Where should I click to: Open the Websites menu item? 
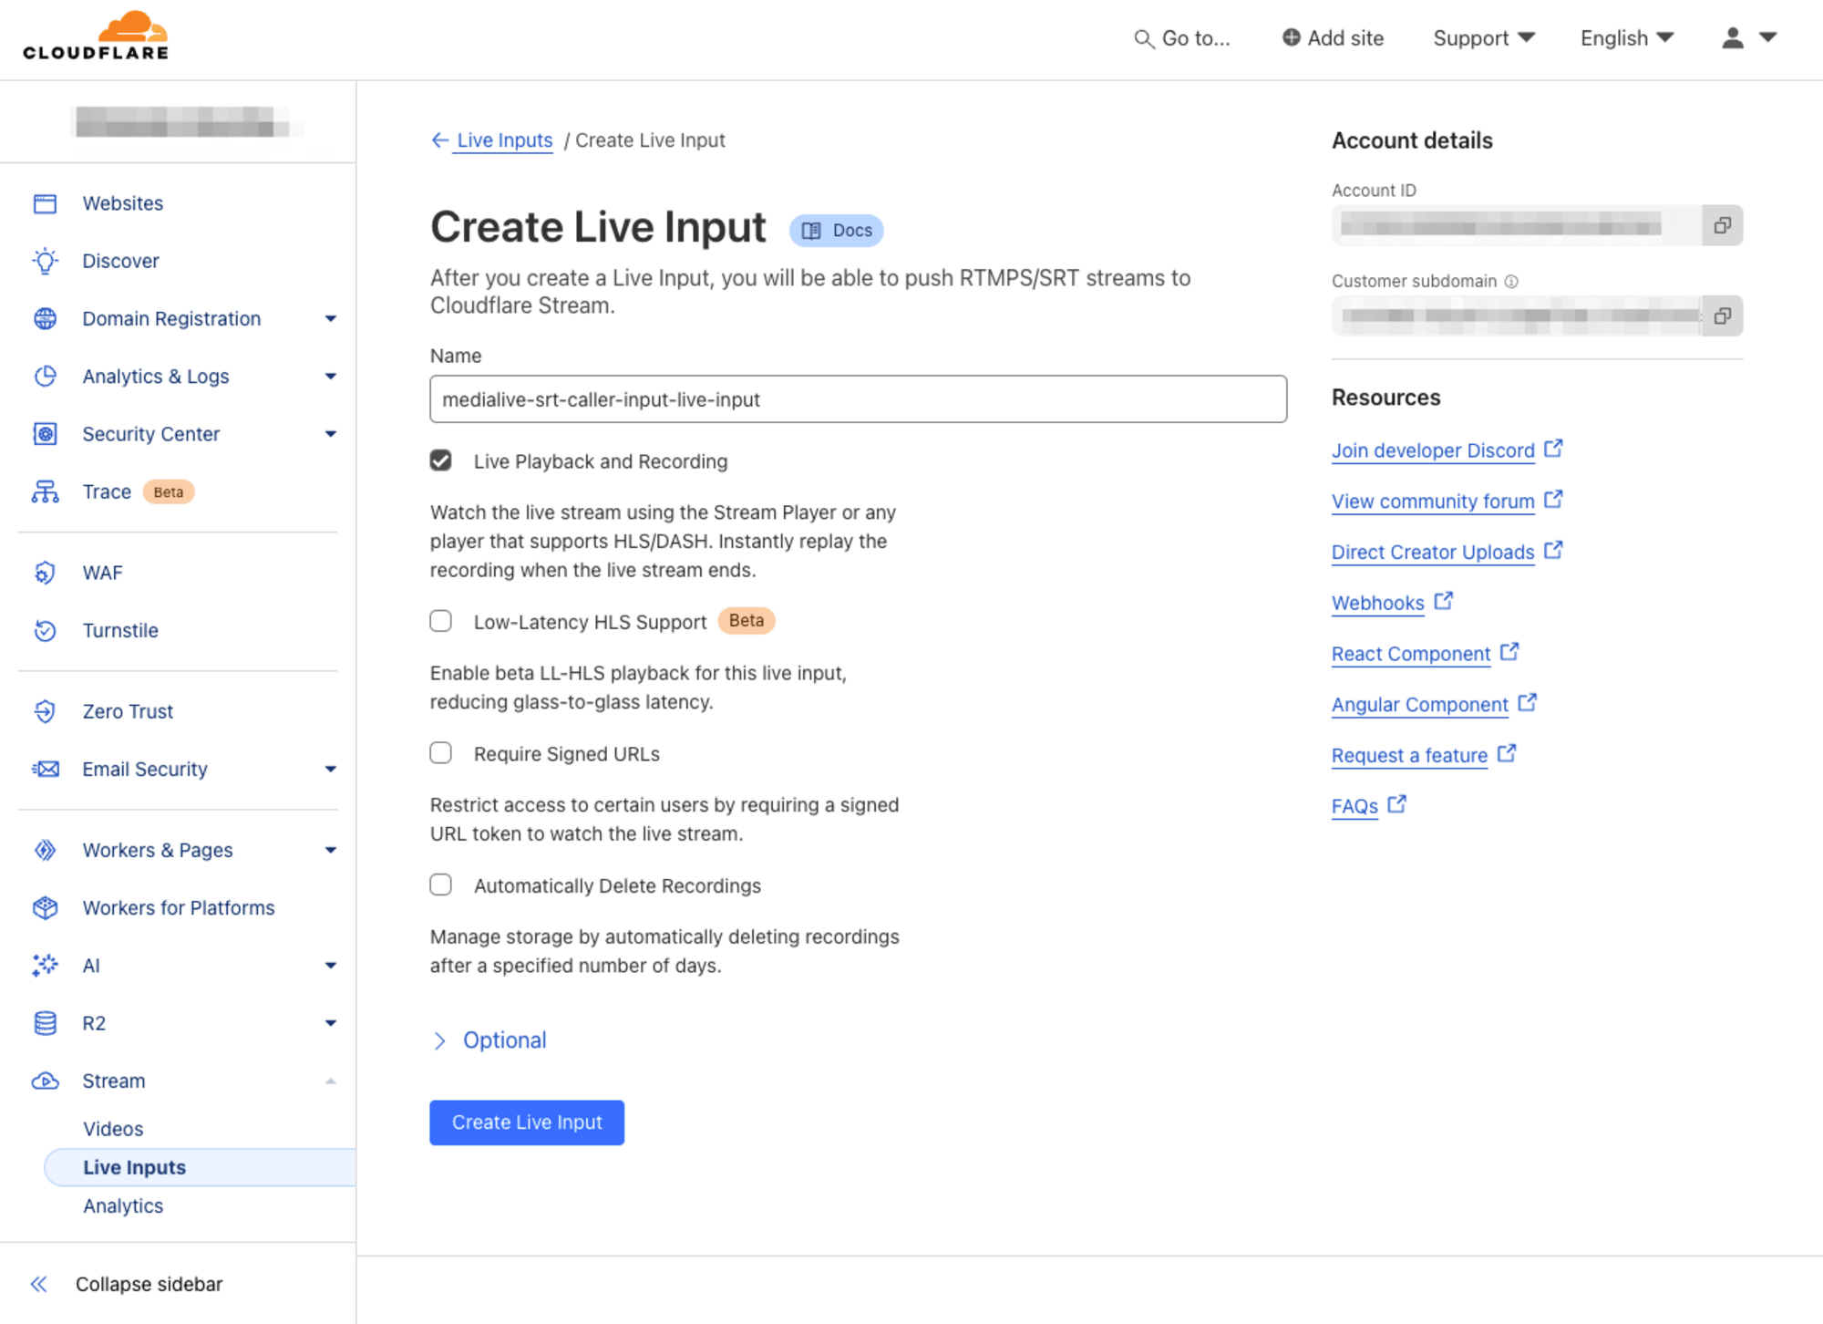pos(123,203)
